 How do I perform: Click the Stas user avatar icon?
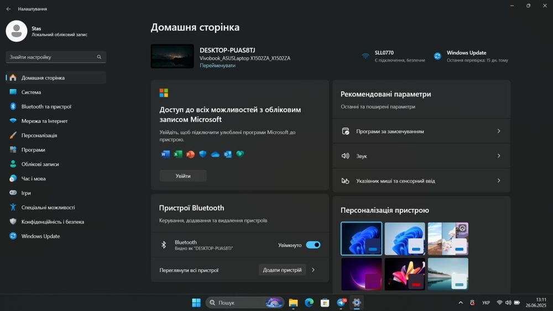16,31
